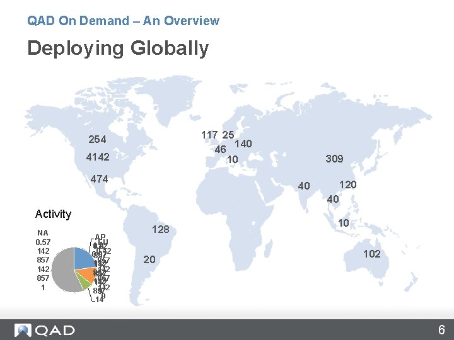The image size is (454, 340).
Task: Click the 120 value near southeast China
Action: click(x=347, y=184)
